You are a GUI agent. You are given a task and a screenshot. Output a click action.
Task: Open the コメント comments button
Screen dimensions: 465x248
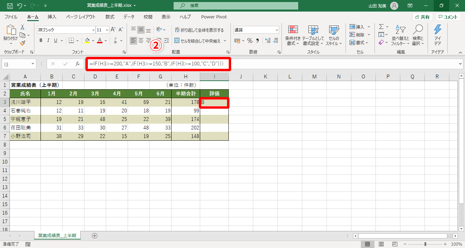coord(448,17)
